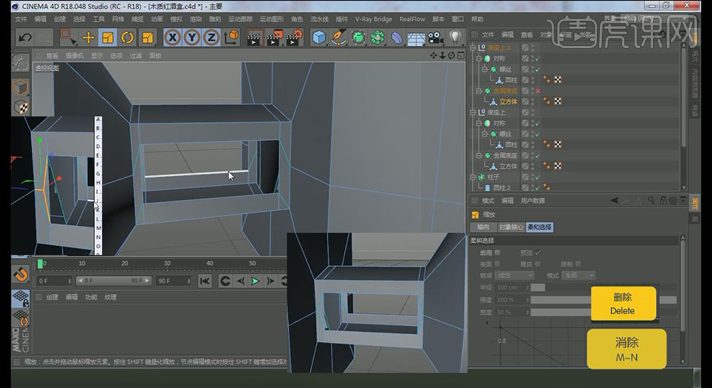This screenshot has width=712, height=388.
Task: Click the 0 F start frame field
Action: pyautogui.click(x=55, y=281)
